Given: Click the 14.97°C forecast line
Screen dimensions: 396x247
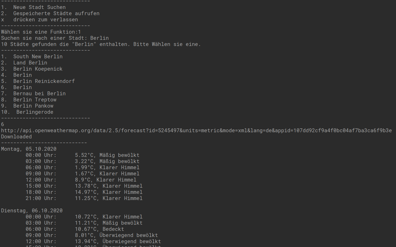Looking at the screenshot, I should pyautogui.click(x=84, y=192).
